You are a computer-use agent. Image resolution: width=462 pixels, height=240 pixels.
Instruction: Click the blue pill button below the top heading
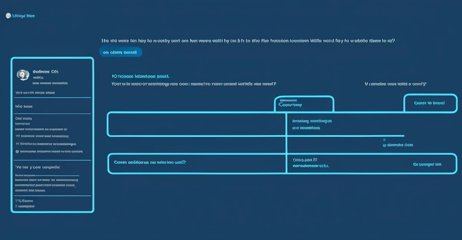[x=121, y=52]
